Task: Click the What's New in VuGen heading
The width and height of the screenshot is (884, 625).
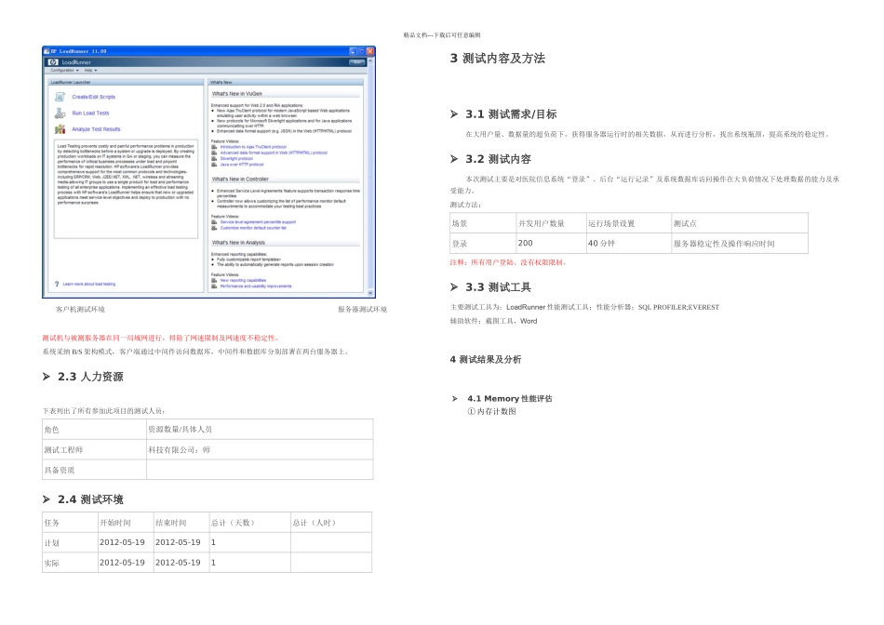Action: point(237,94)
